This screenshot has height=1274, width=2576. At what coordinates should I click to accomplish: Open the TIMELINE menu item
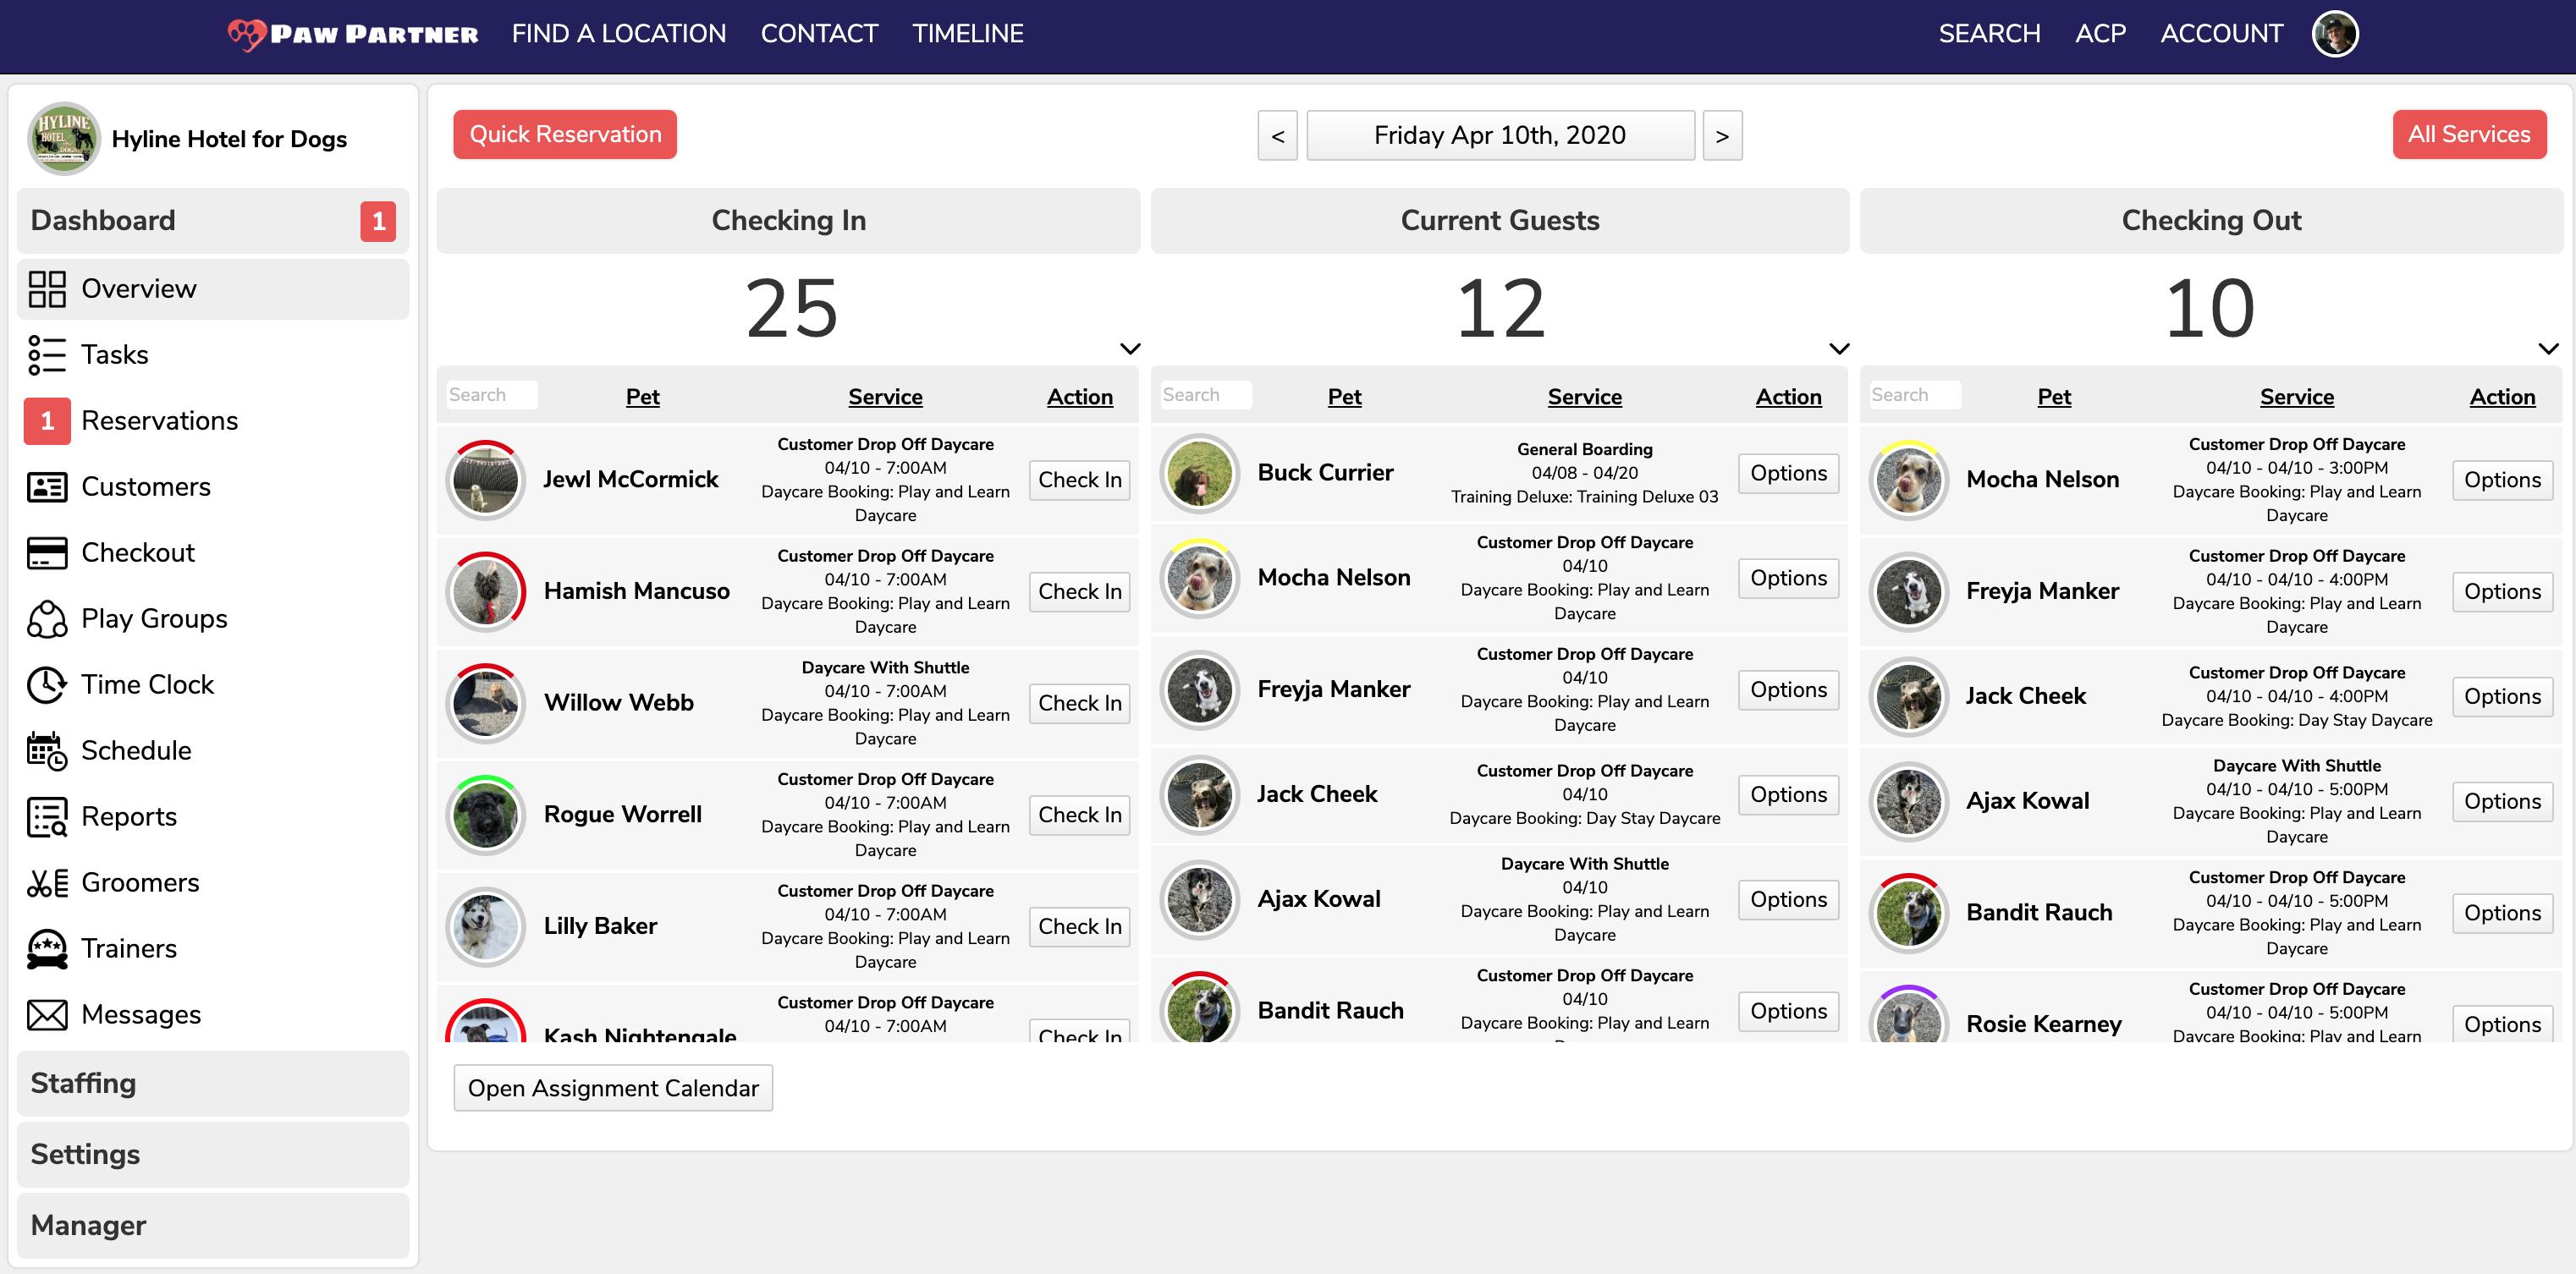967,33
